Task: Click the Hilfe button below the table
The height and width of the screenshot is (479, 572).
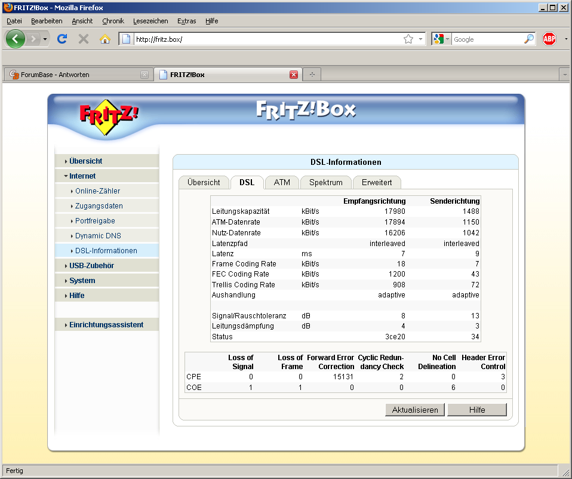Action: pyautogui.click(x=477, y=410)
